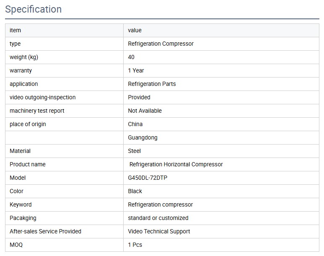Select 'After-sales Service Provided' label
324x256 pixels.
click(x=45, y=232)
